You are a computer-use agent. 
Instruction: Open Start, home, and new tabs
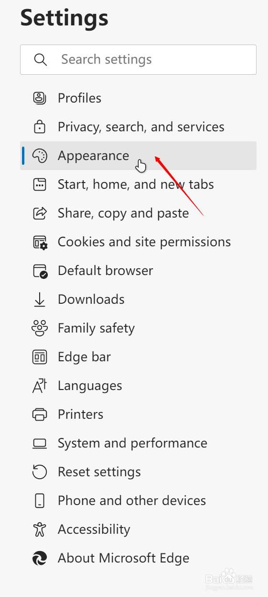(x=139, y=184)
